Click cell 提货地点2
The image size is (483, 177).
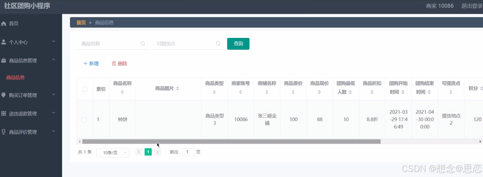coord(451,119)
